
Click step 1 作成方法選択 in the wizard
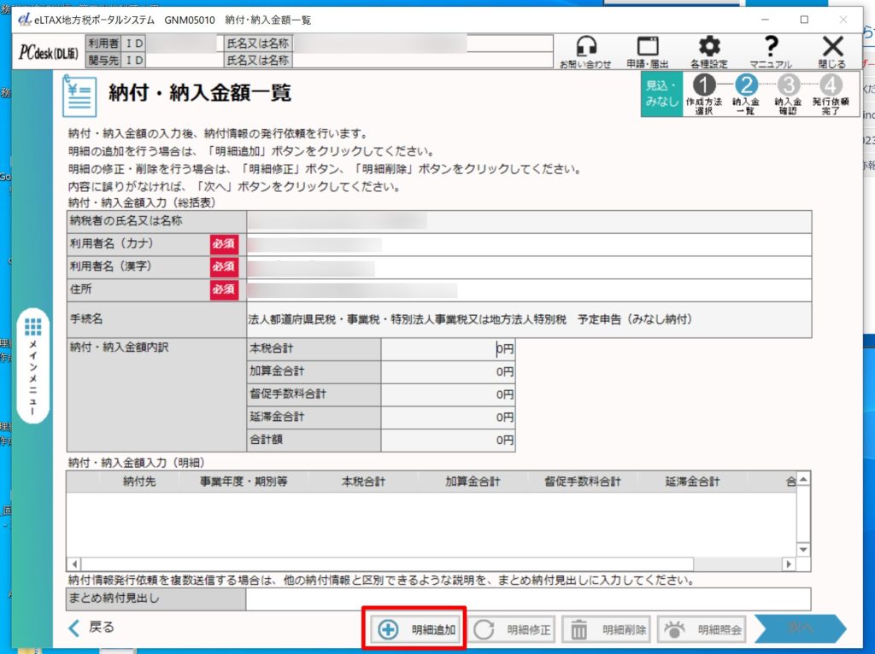pyautogui.click(x=703, y=94)
